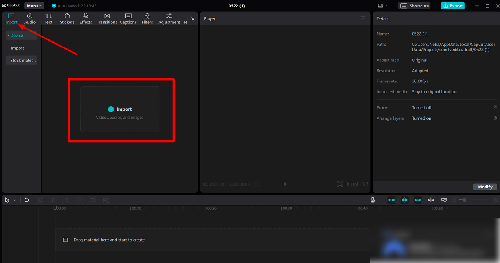Undo the last action
This screenshot has height=263, width=500.
click(27, 200)
